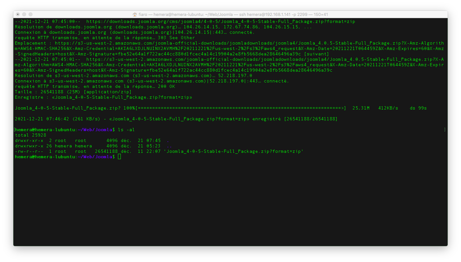The height and width of the screenshot is (262, 461).
Task: Minimize the terminal window
Action: [x=24, y=14]
